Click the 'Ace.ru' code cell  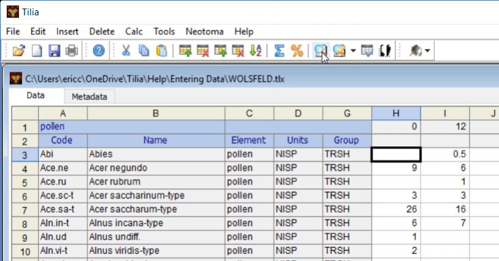[x=63, y=182]
